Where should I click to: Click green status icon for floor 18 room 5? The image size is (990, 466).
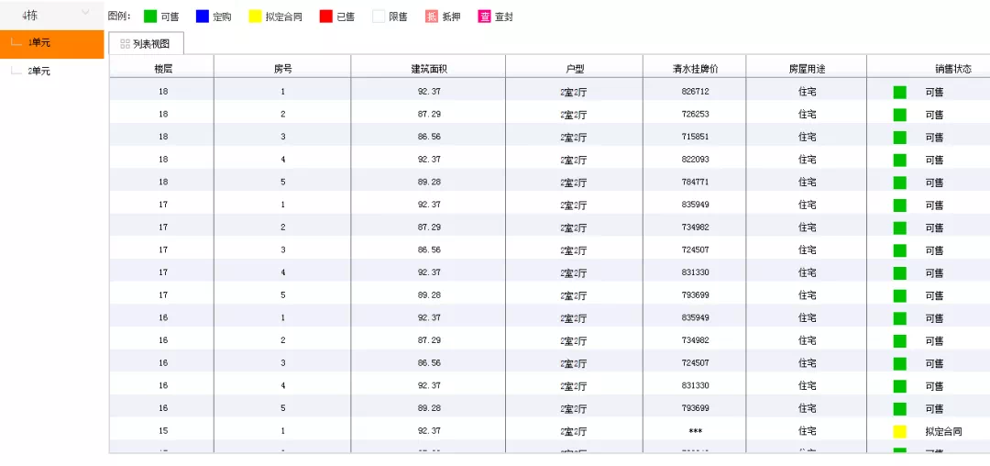click(900, 183)
